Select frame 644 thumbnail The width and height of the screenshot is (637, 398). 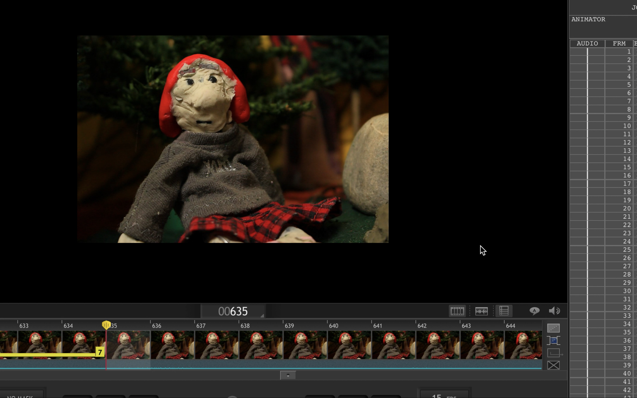pyautogui.click(x=523, y=345)
